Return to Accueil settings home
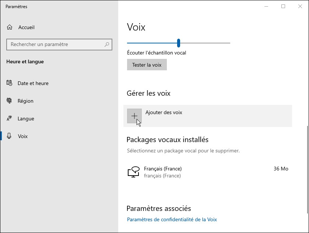Image resolution: width=309 pixels, height=233 pixels. (x=26, y=28)
